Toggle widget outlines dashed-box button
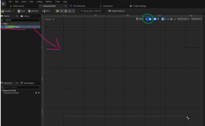 click(x=147, y=19)
